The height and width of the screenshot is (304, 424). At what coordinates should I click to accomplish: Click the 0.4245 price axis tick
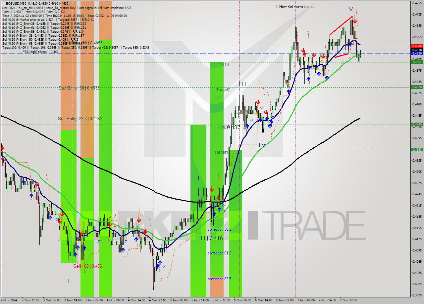pos(417,194)
